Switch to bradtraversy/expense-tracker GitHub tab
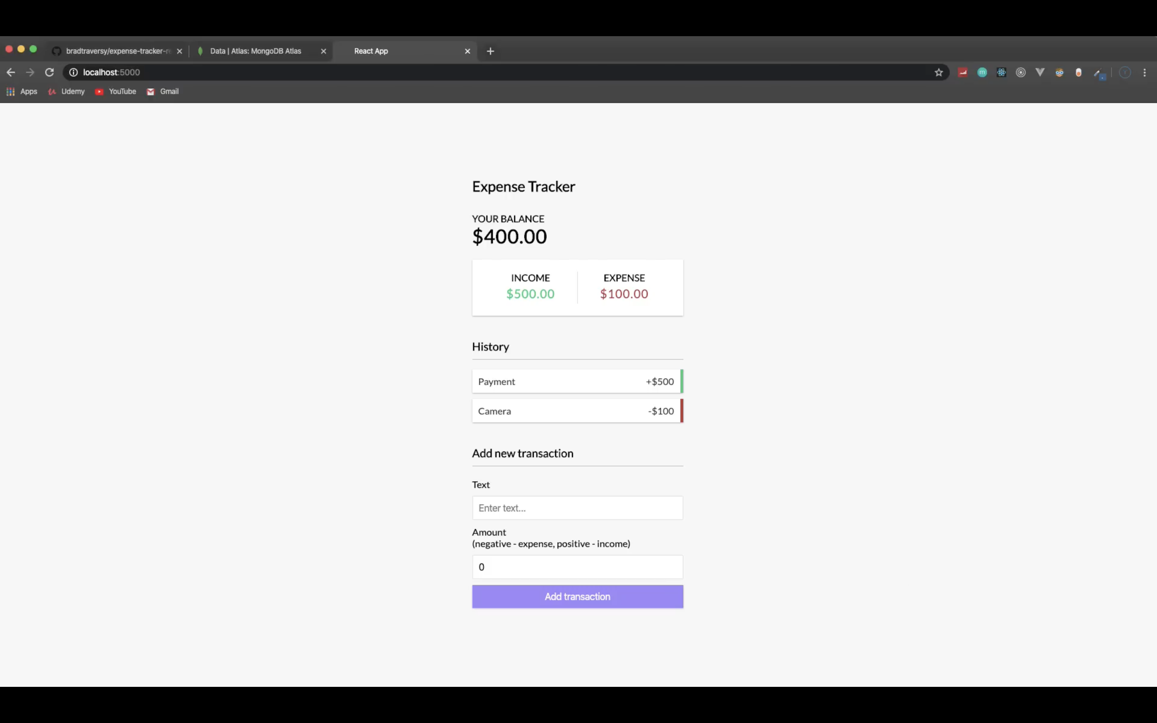 tap(118, 51)
